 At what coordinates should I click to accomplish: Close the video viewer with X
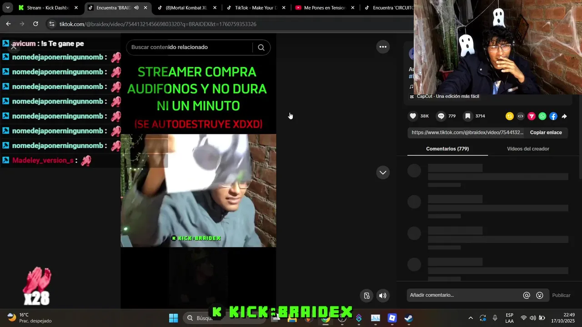[14, 47]
